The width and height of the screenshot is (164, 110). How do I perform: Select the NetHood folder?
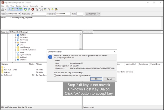tap(23, 57)
